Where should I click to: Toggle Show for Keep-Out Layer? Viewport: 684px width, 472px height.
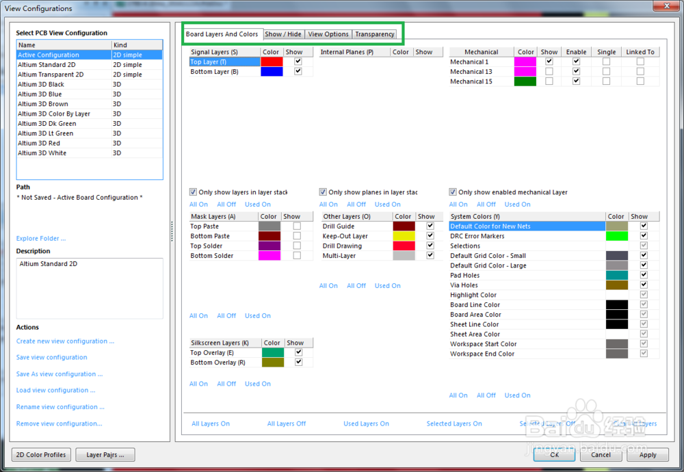click(x=430, y=235)
